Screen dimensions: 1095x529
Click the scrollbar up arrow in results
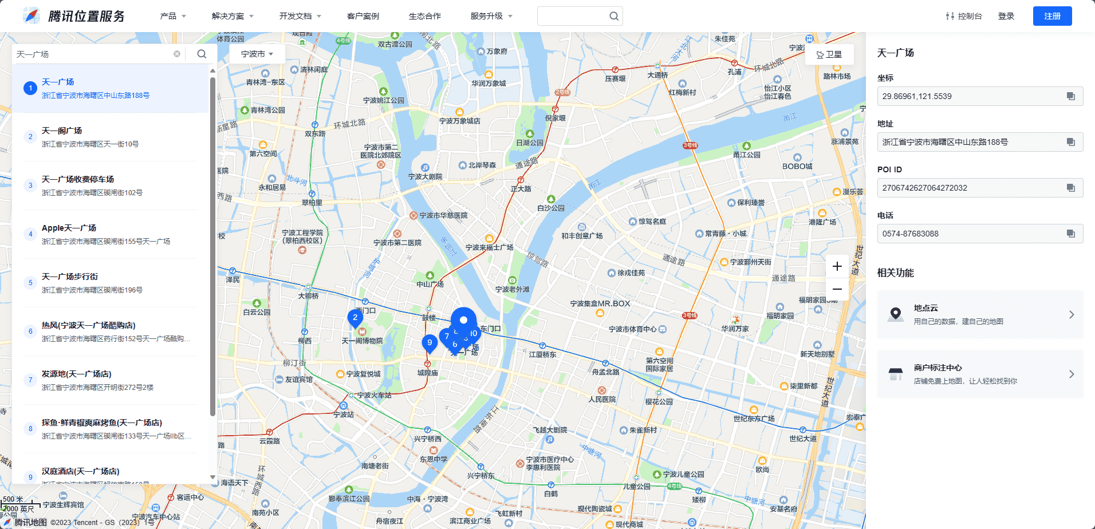pos(212,70)
